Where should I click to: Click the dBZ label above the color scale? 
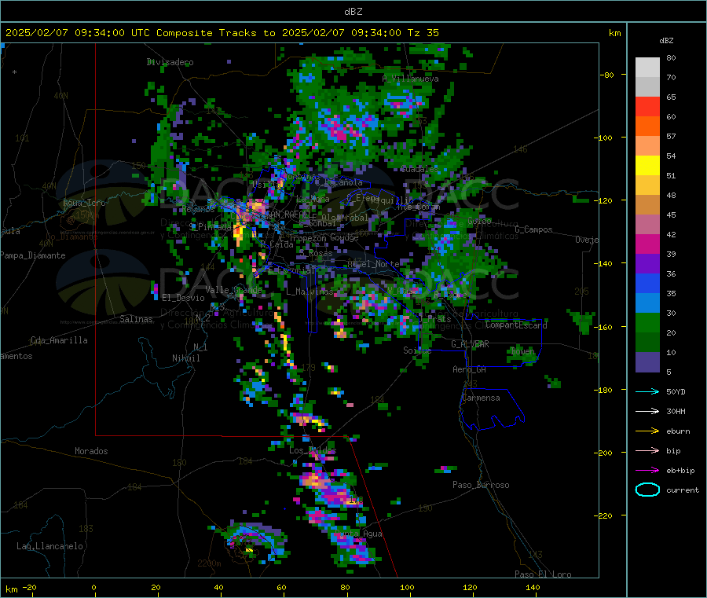(x=666, y=41)
